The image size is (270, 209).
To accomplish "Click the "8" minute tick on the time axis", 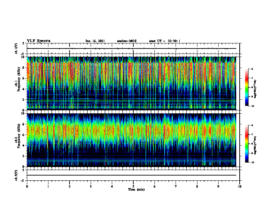I will click(x=197, y=186).
